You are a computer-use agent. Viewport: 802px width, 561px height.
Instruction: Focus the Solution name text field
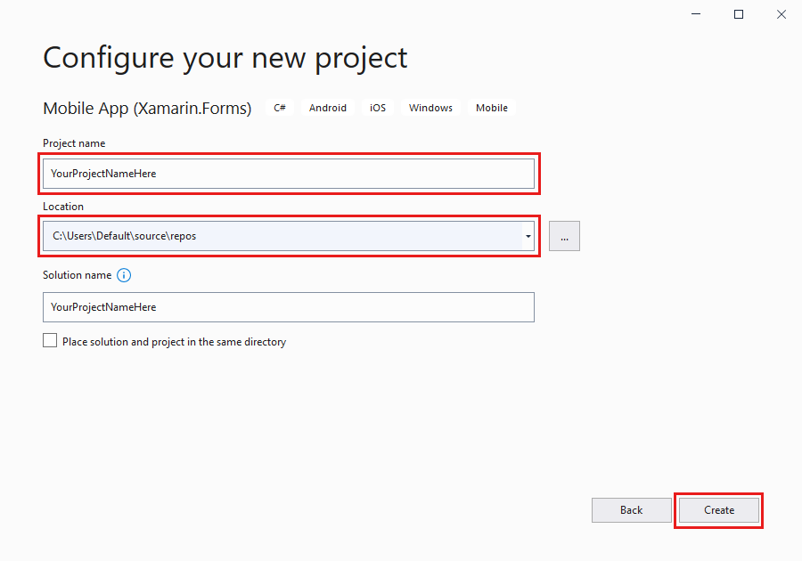(287, 307)
